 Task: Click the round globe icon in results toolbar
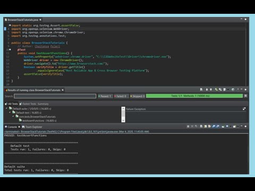(233, 90)
